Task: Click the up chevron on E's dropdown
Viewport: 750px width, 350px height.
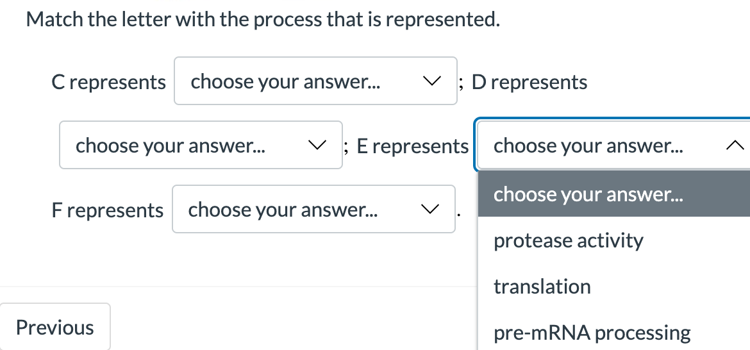Action: [736, 146]
